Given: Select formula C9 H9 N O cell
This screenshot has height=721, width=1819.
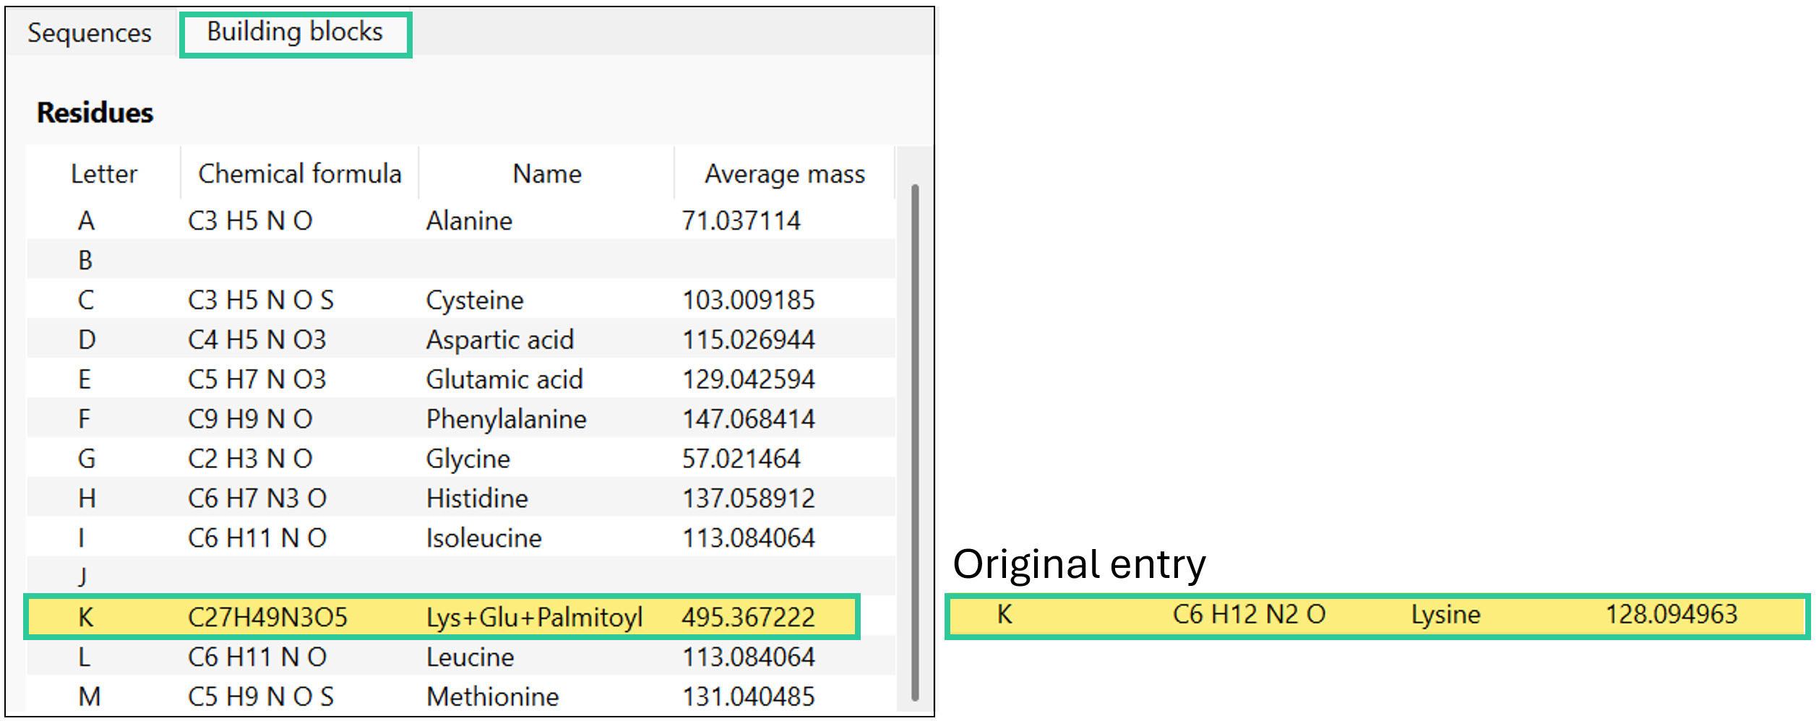Looking at the screenshot, I should tap(250, 419).
